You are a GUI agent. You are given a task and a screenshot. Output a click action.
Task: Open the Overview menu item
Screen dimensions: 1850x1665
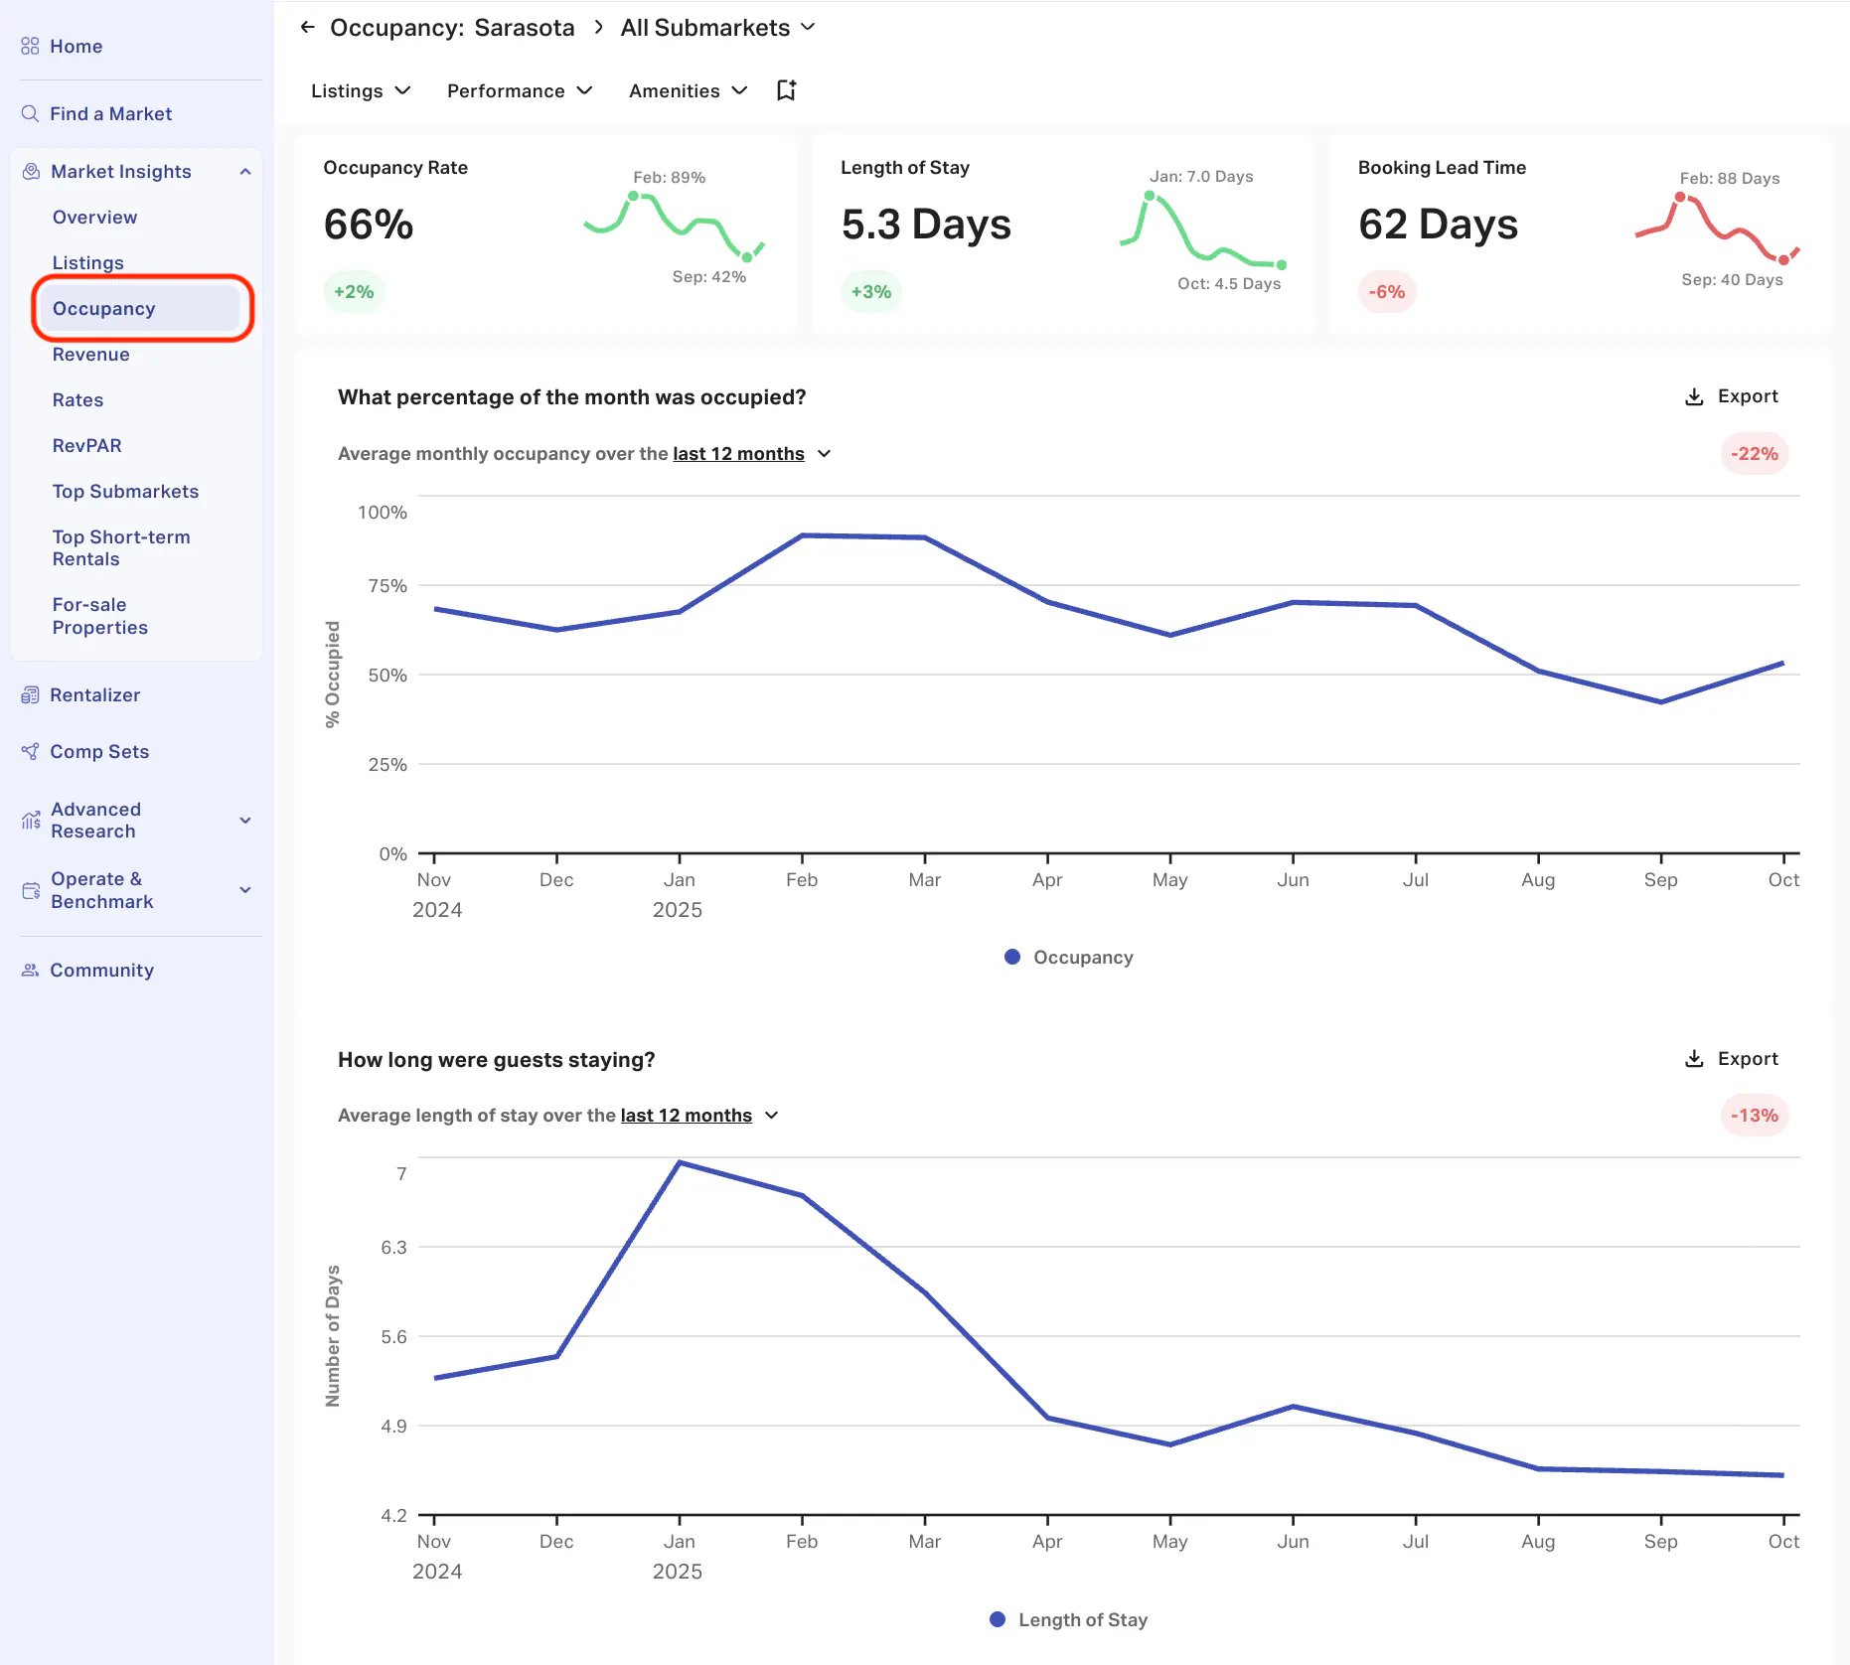94,217
